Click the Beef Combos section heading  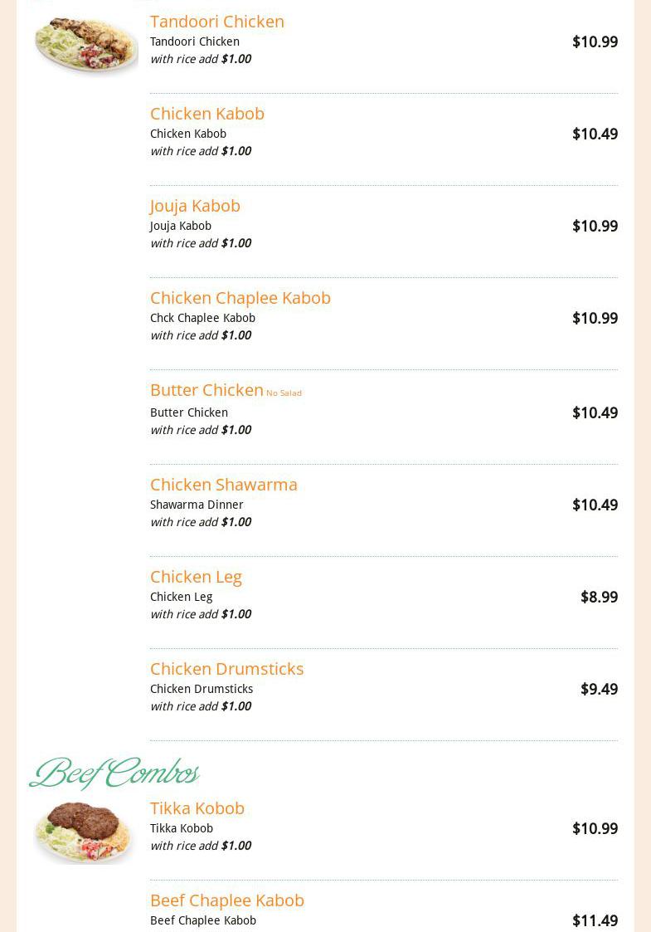pyautogui.click(x=114, y=773)
